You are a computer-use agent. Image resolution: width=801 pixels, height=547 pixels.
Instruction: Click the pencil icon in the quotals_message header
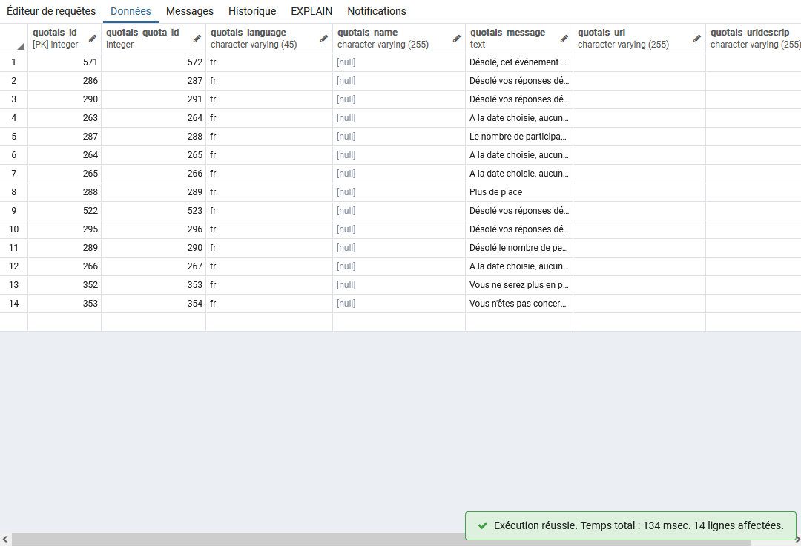(564, 39)
